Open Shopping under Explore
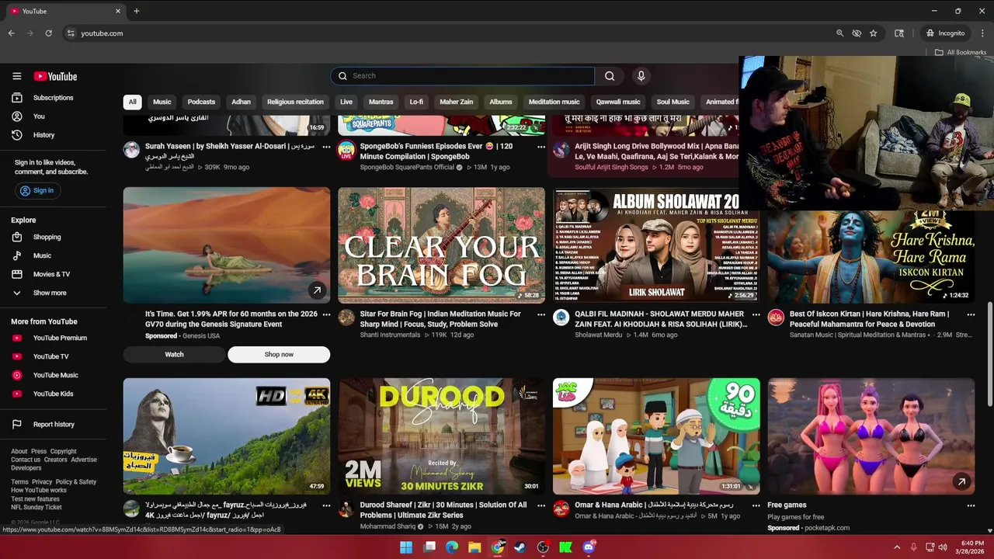This screenshot has height=559, width=994. pos(47,237)
